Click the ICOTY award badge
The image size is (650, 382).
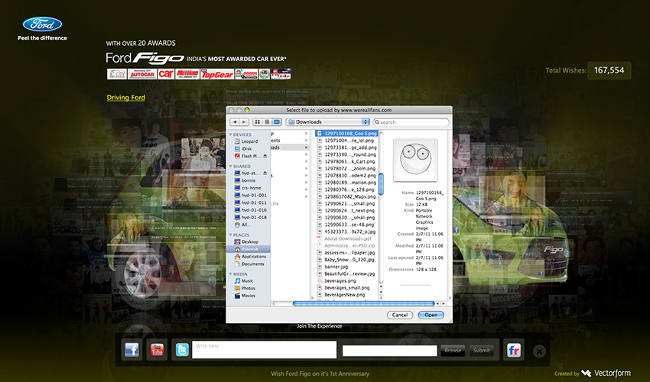click(x=117, y=74)
